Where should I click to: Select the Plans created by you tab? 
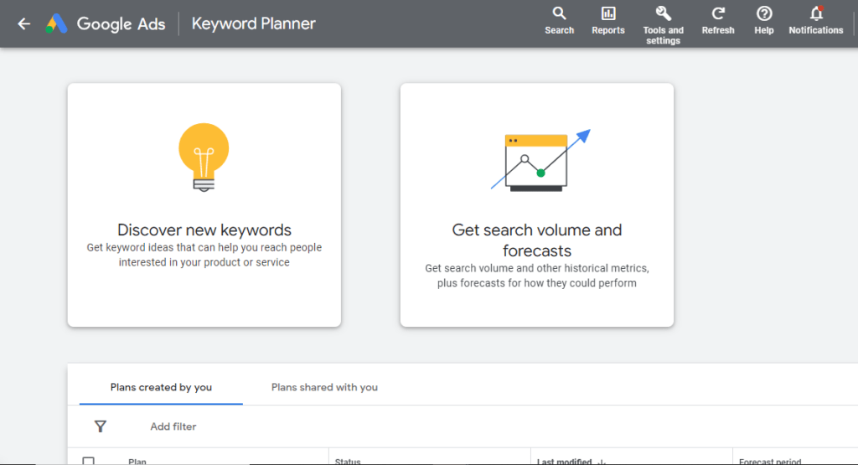tap(161, 387)
